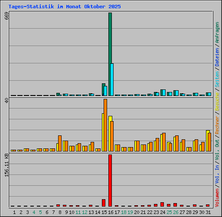The image size is (222, 217).
Task: Click day label '8' on the x-axis
Action: pyautogui.click(x=60, y=212)
